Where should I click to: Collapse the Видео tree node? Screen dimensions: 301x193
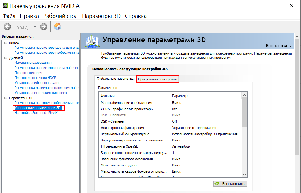6,43
